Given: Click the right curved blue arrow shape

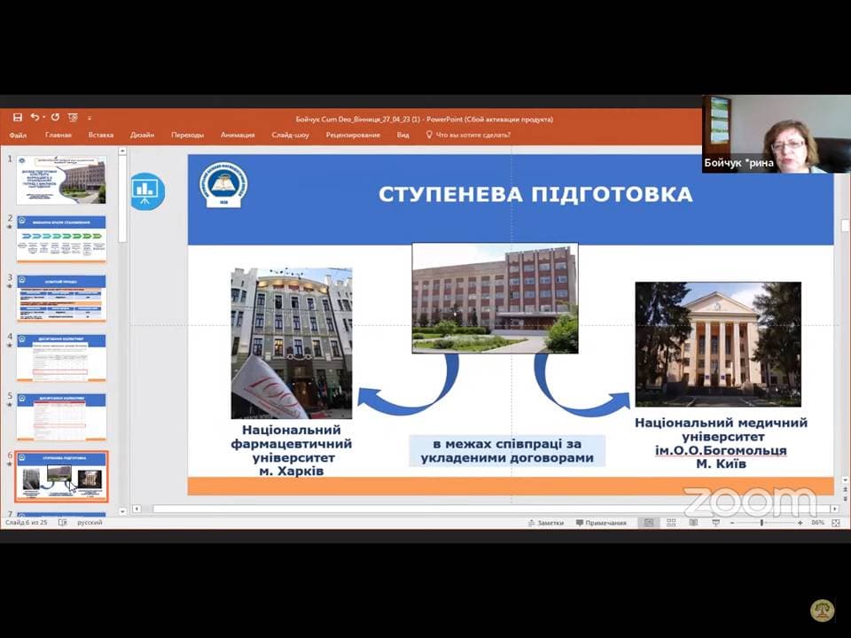Looking at the screenshot, I should (x=581, y=386).
